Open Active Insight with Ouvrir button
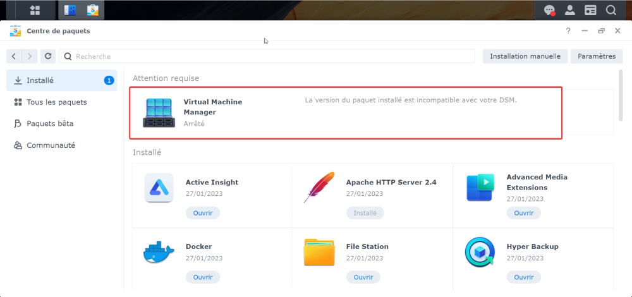This screenshot has height=297, width=632. [203, 213]
